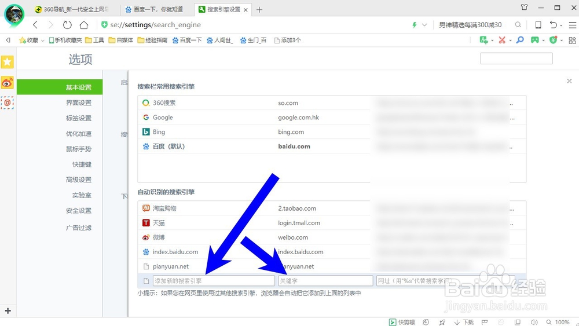Screen dimensions: 579x326
Task: Click the 添加3个 bookmark item
Action: click(287, 40)
